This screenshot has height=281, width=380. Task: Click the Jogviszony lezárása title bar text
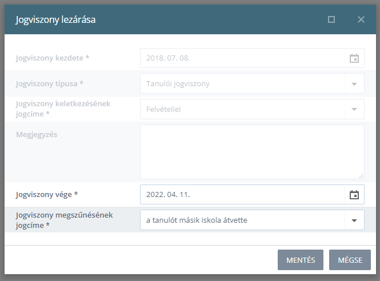pos(55,19)
